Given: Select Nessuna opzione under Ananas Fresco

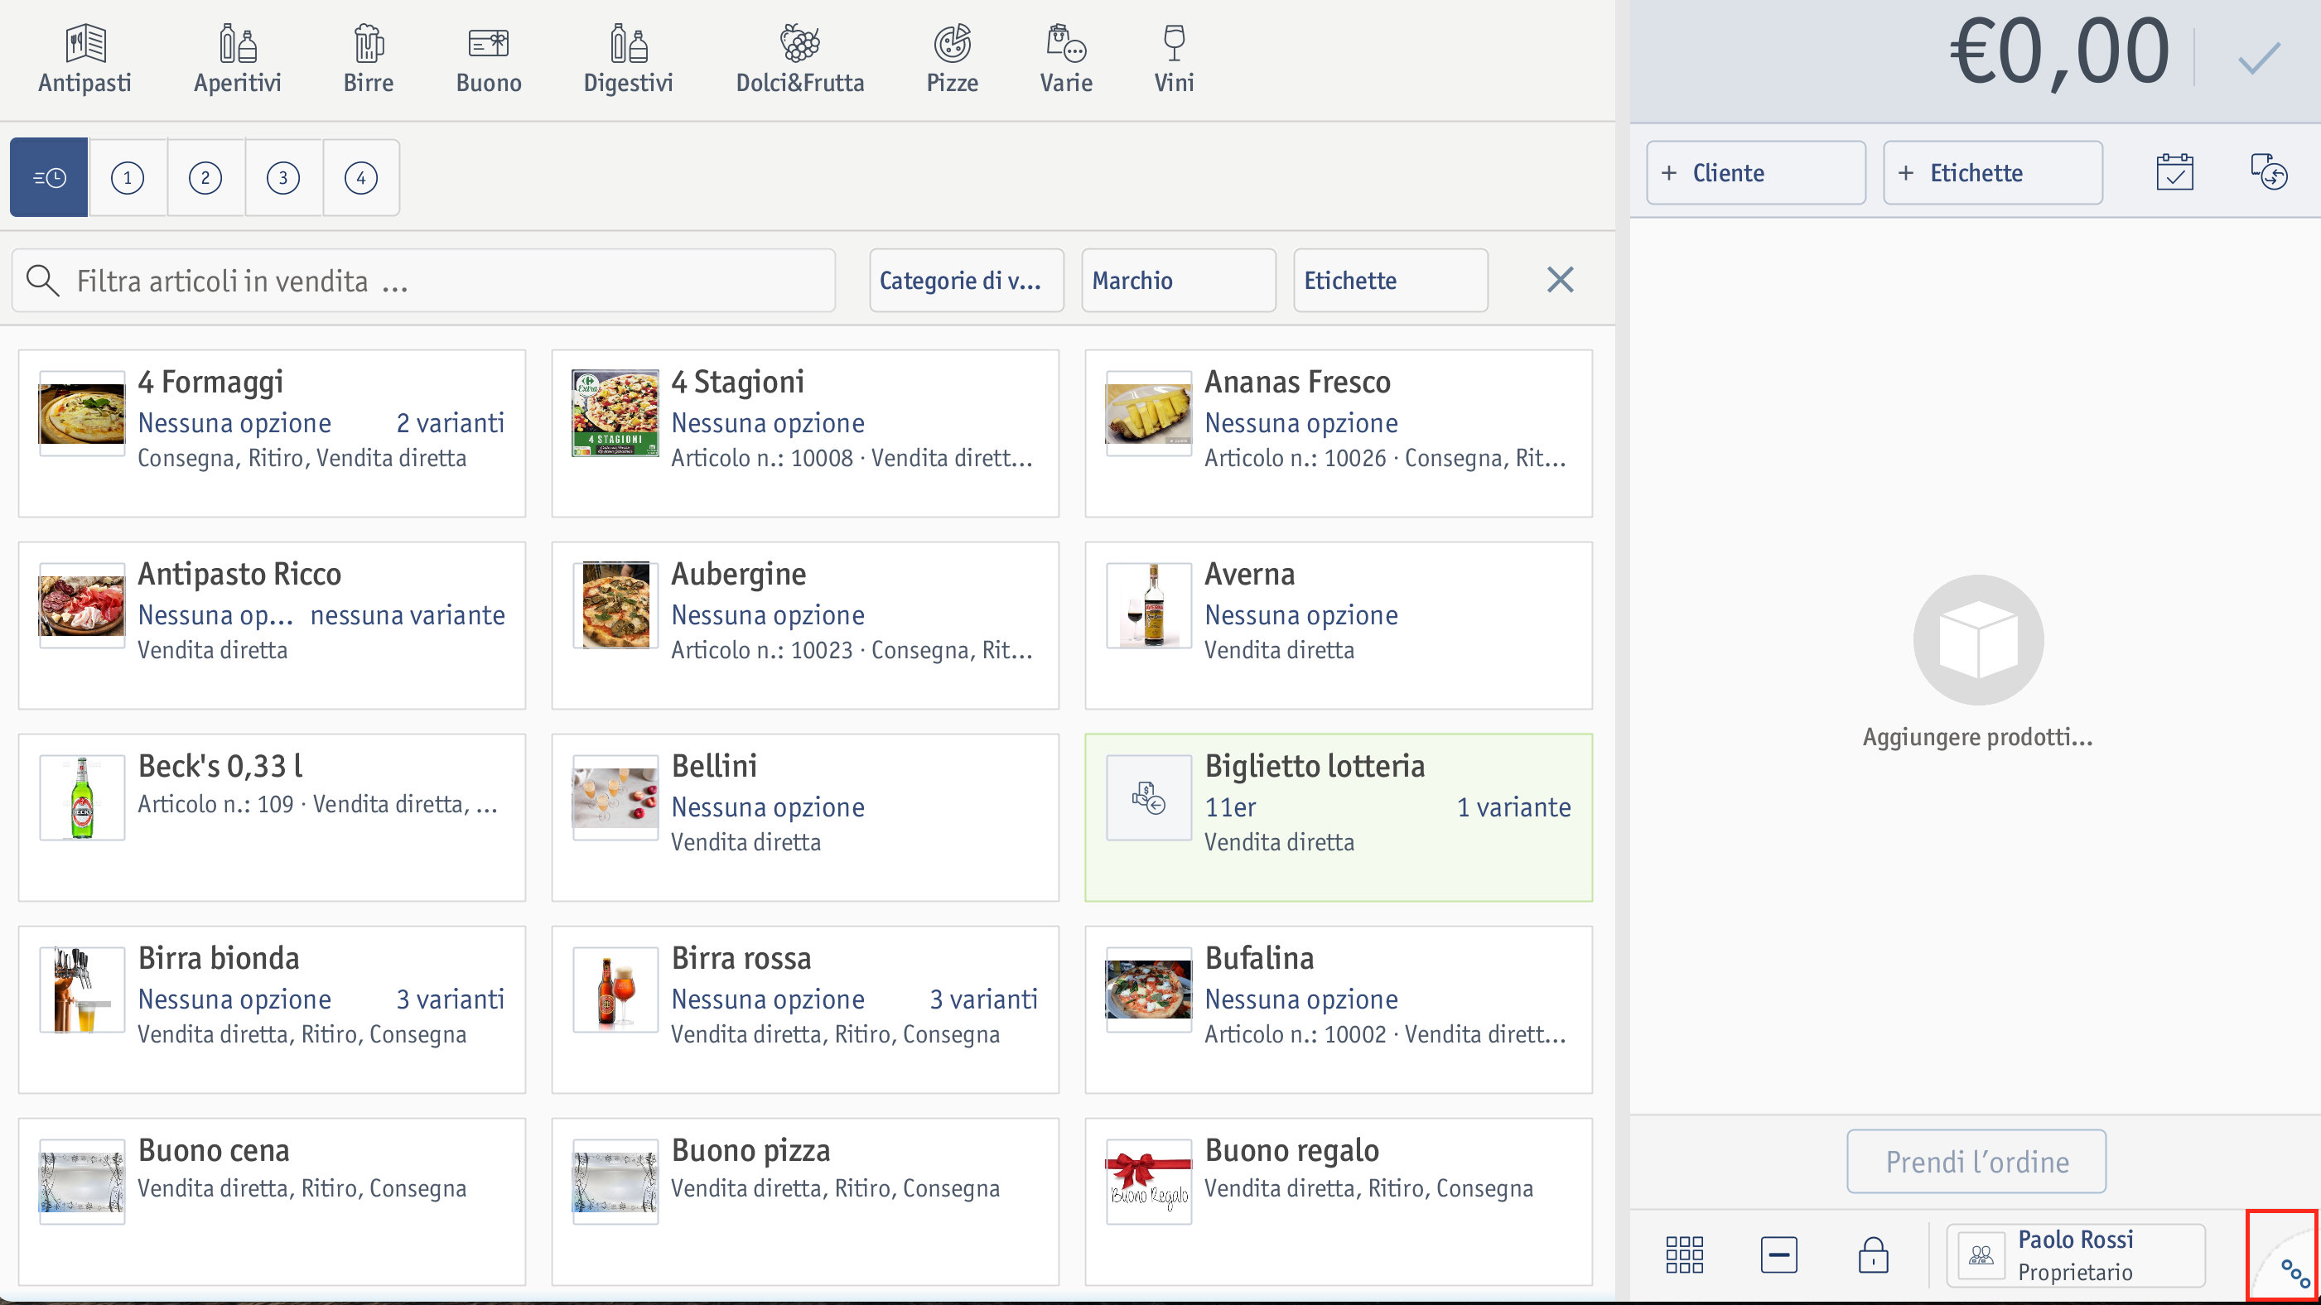Looking at the screenshot, I should 1301,423.
